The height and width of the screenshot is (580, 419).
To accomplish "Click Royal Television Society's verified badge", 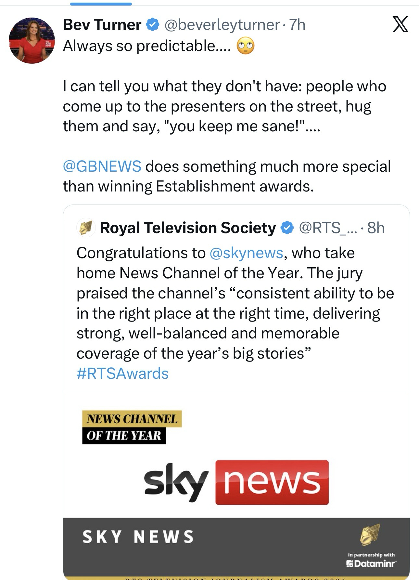I will pyautogui.click(x=287, y=228).
